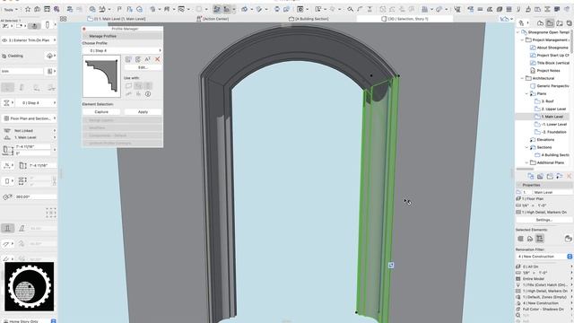Viewport: 574px width, 323px height.
Task: Select the slanted geometry method icon
Action: (x=22, y=229)
